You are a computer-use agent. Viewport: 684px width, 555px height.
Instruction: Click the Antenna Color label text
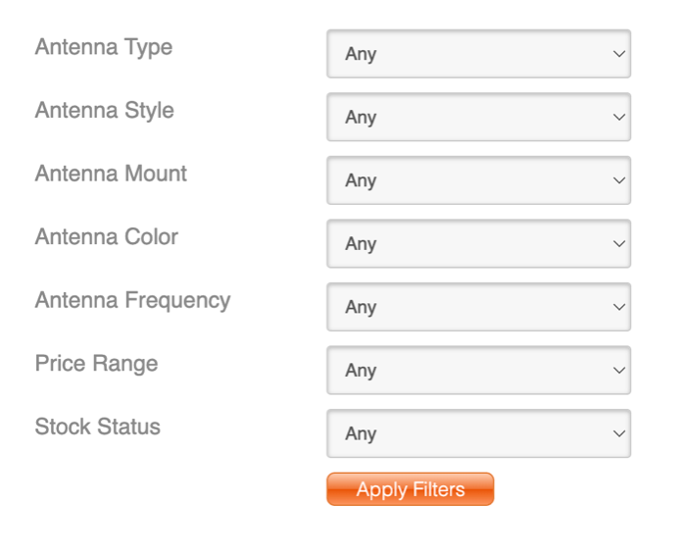click(x=106, y=237)
